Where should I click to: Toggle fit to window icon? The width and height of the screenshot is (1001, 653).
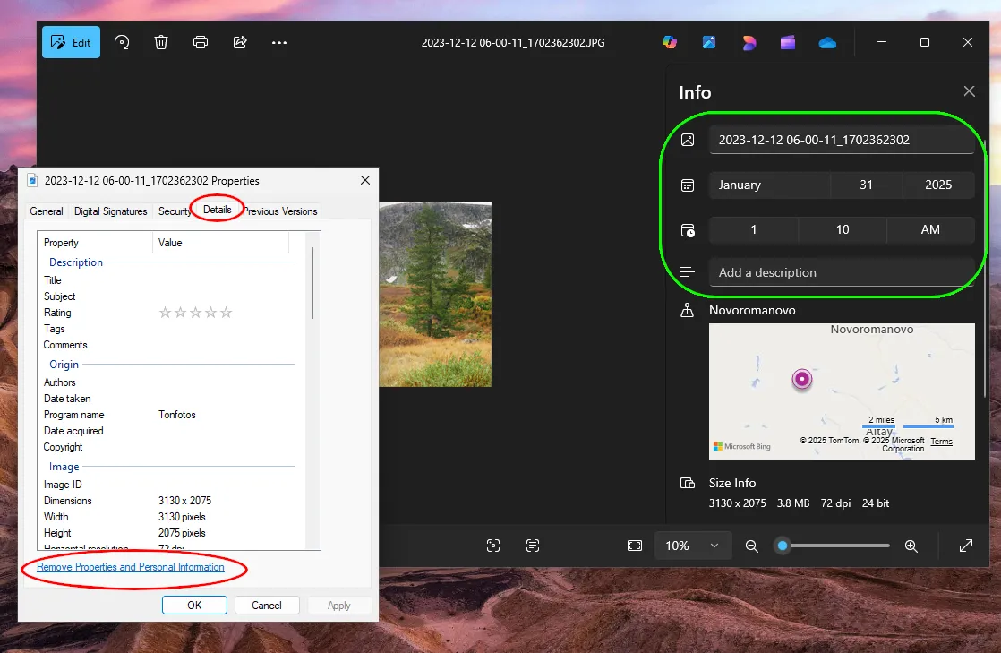pyautogui.click(x=635, y=546)
